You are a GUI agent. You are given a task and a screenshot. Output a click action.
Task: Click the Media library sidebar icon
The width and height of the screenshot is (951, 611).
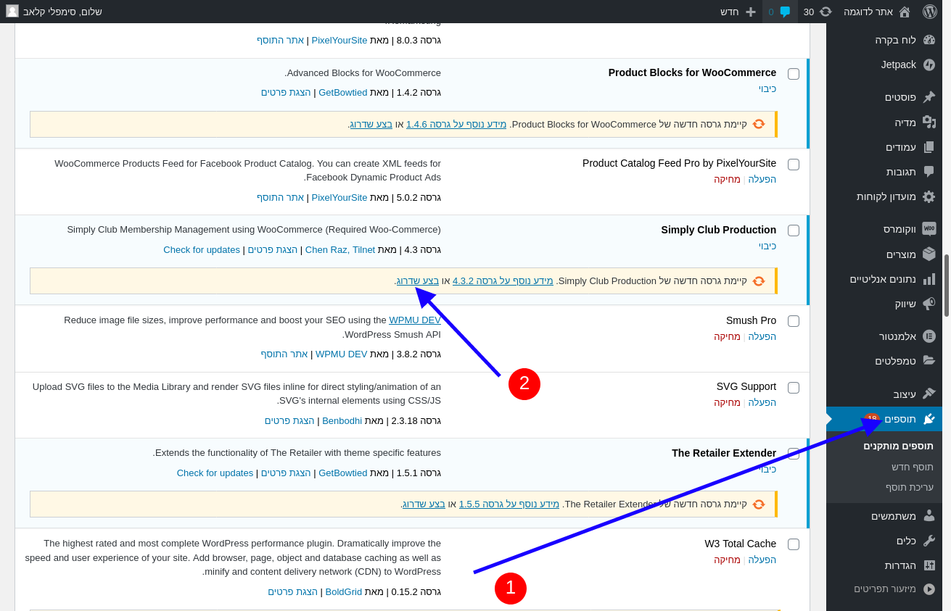[929, 122]
